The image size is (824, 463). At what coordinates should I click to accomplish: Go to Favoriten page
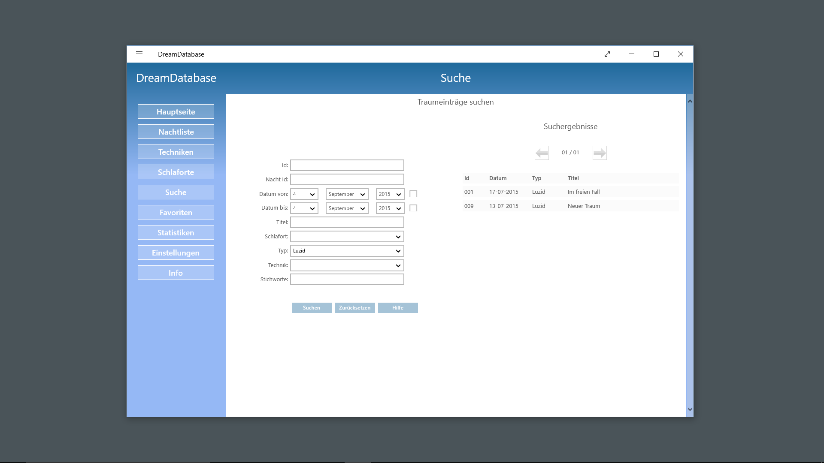176,213
